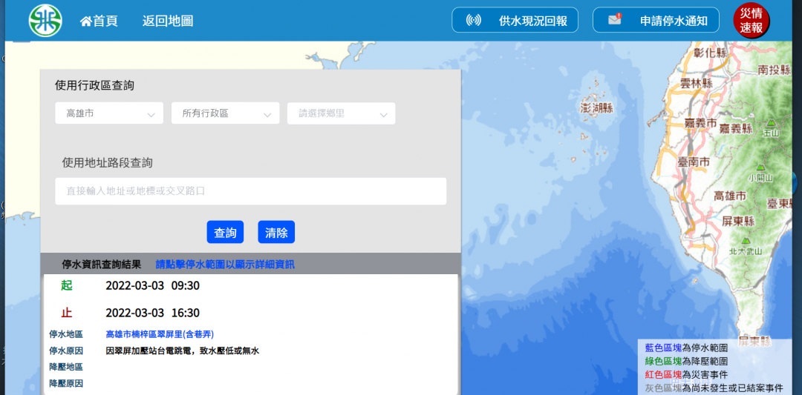This screenshot has width=802, height=395.
Task: Click the chevron arrow of 所有行政區 dropdown
Action: [x=267, y=115]
